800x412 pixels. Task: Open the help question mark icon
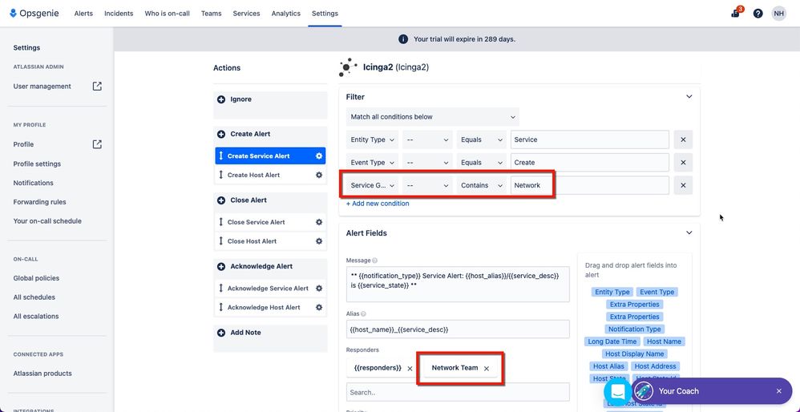(758, 14)
